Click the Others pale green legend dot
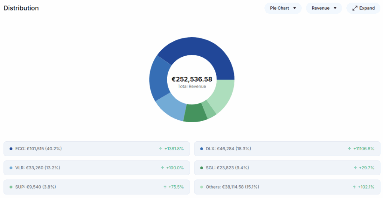 point(202,187)
